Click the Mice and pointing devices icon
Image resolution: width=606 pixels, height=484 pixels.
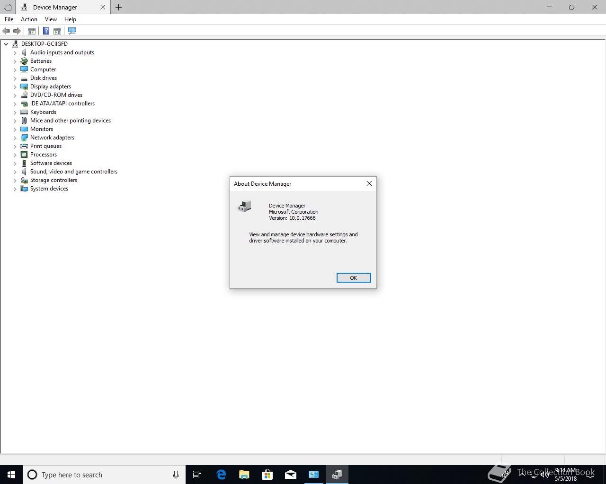pyautogui.click(x=24, y=121)
